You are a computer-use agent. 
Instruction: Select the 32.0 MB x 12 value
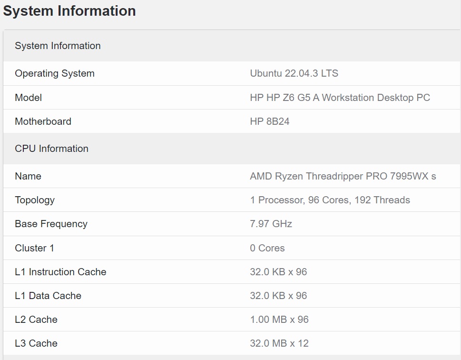[x=279, y=343]
